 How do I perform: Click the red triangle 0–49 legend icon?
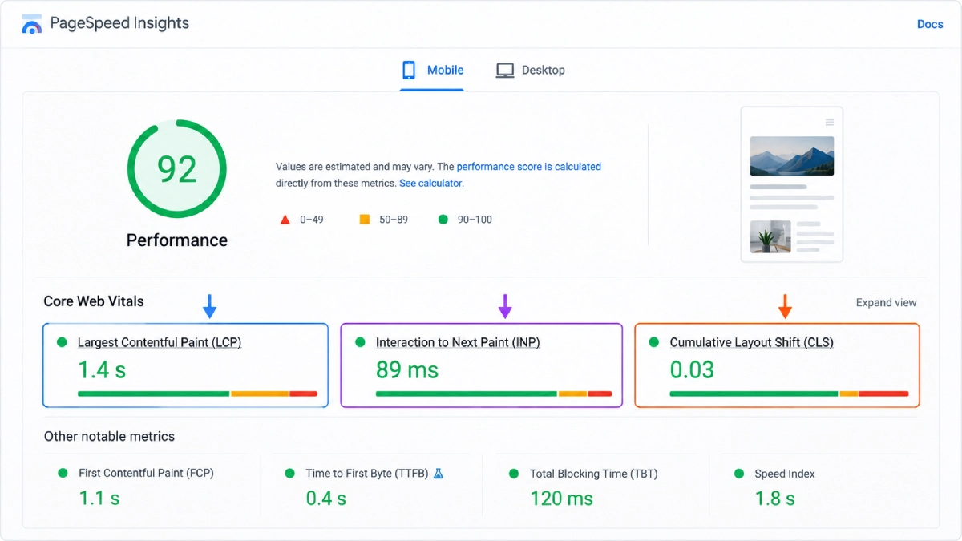(285, 219)
